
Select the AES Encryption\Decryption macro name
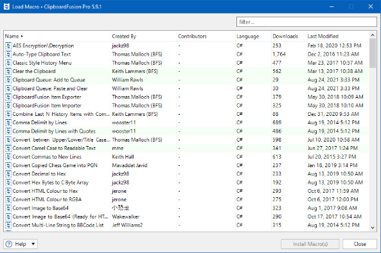click(43, 45)
